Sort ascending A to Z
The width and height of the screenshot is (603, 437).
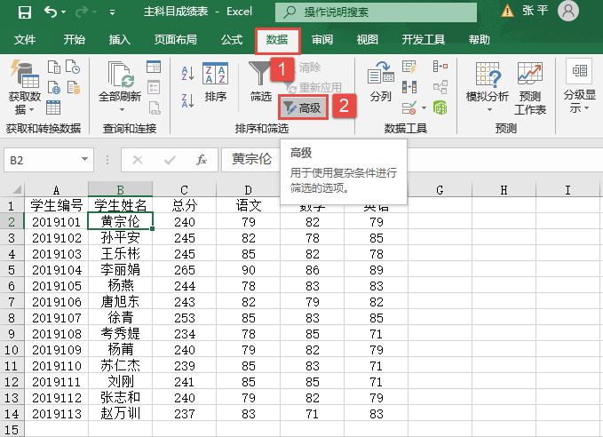click(187, 73)
